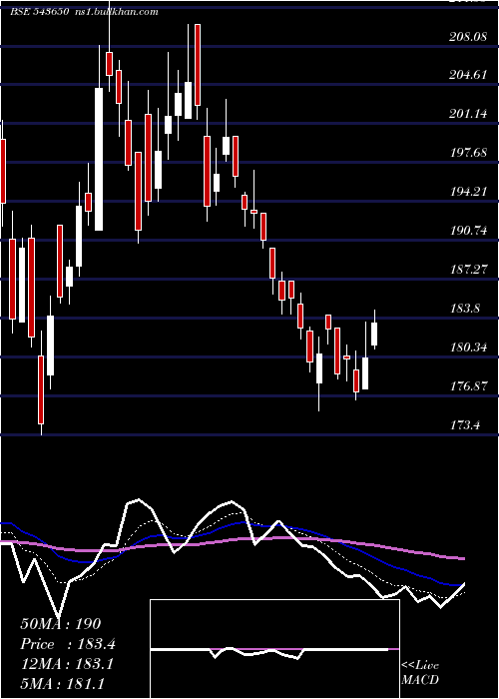The width and height of the screenshot is (499, 699).
Task: Click the Price : 183.4 readout
Action: pos(68,644)
